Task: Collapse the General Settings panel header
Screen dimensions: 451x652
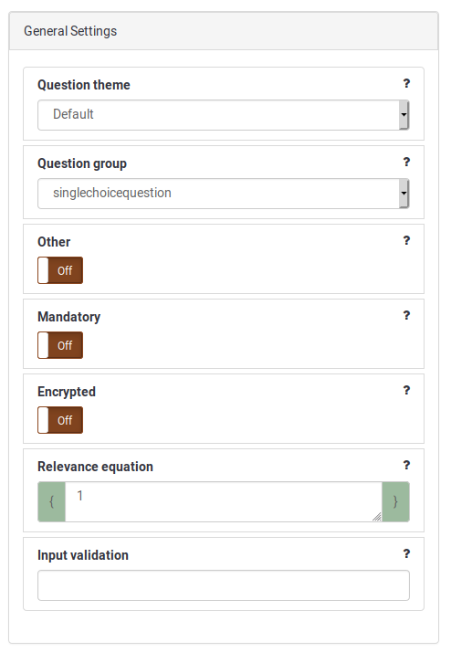Action: pos(224,31)
